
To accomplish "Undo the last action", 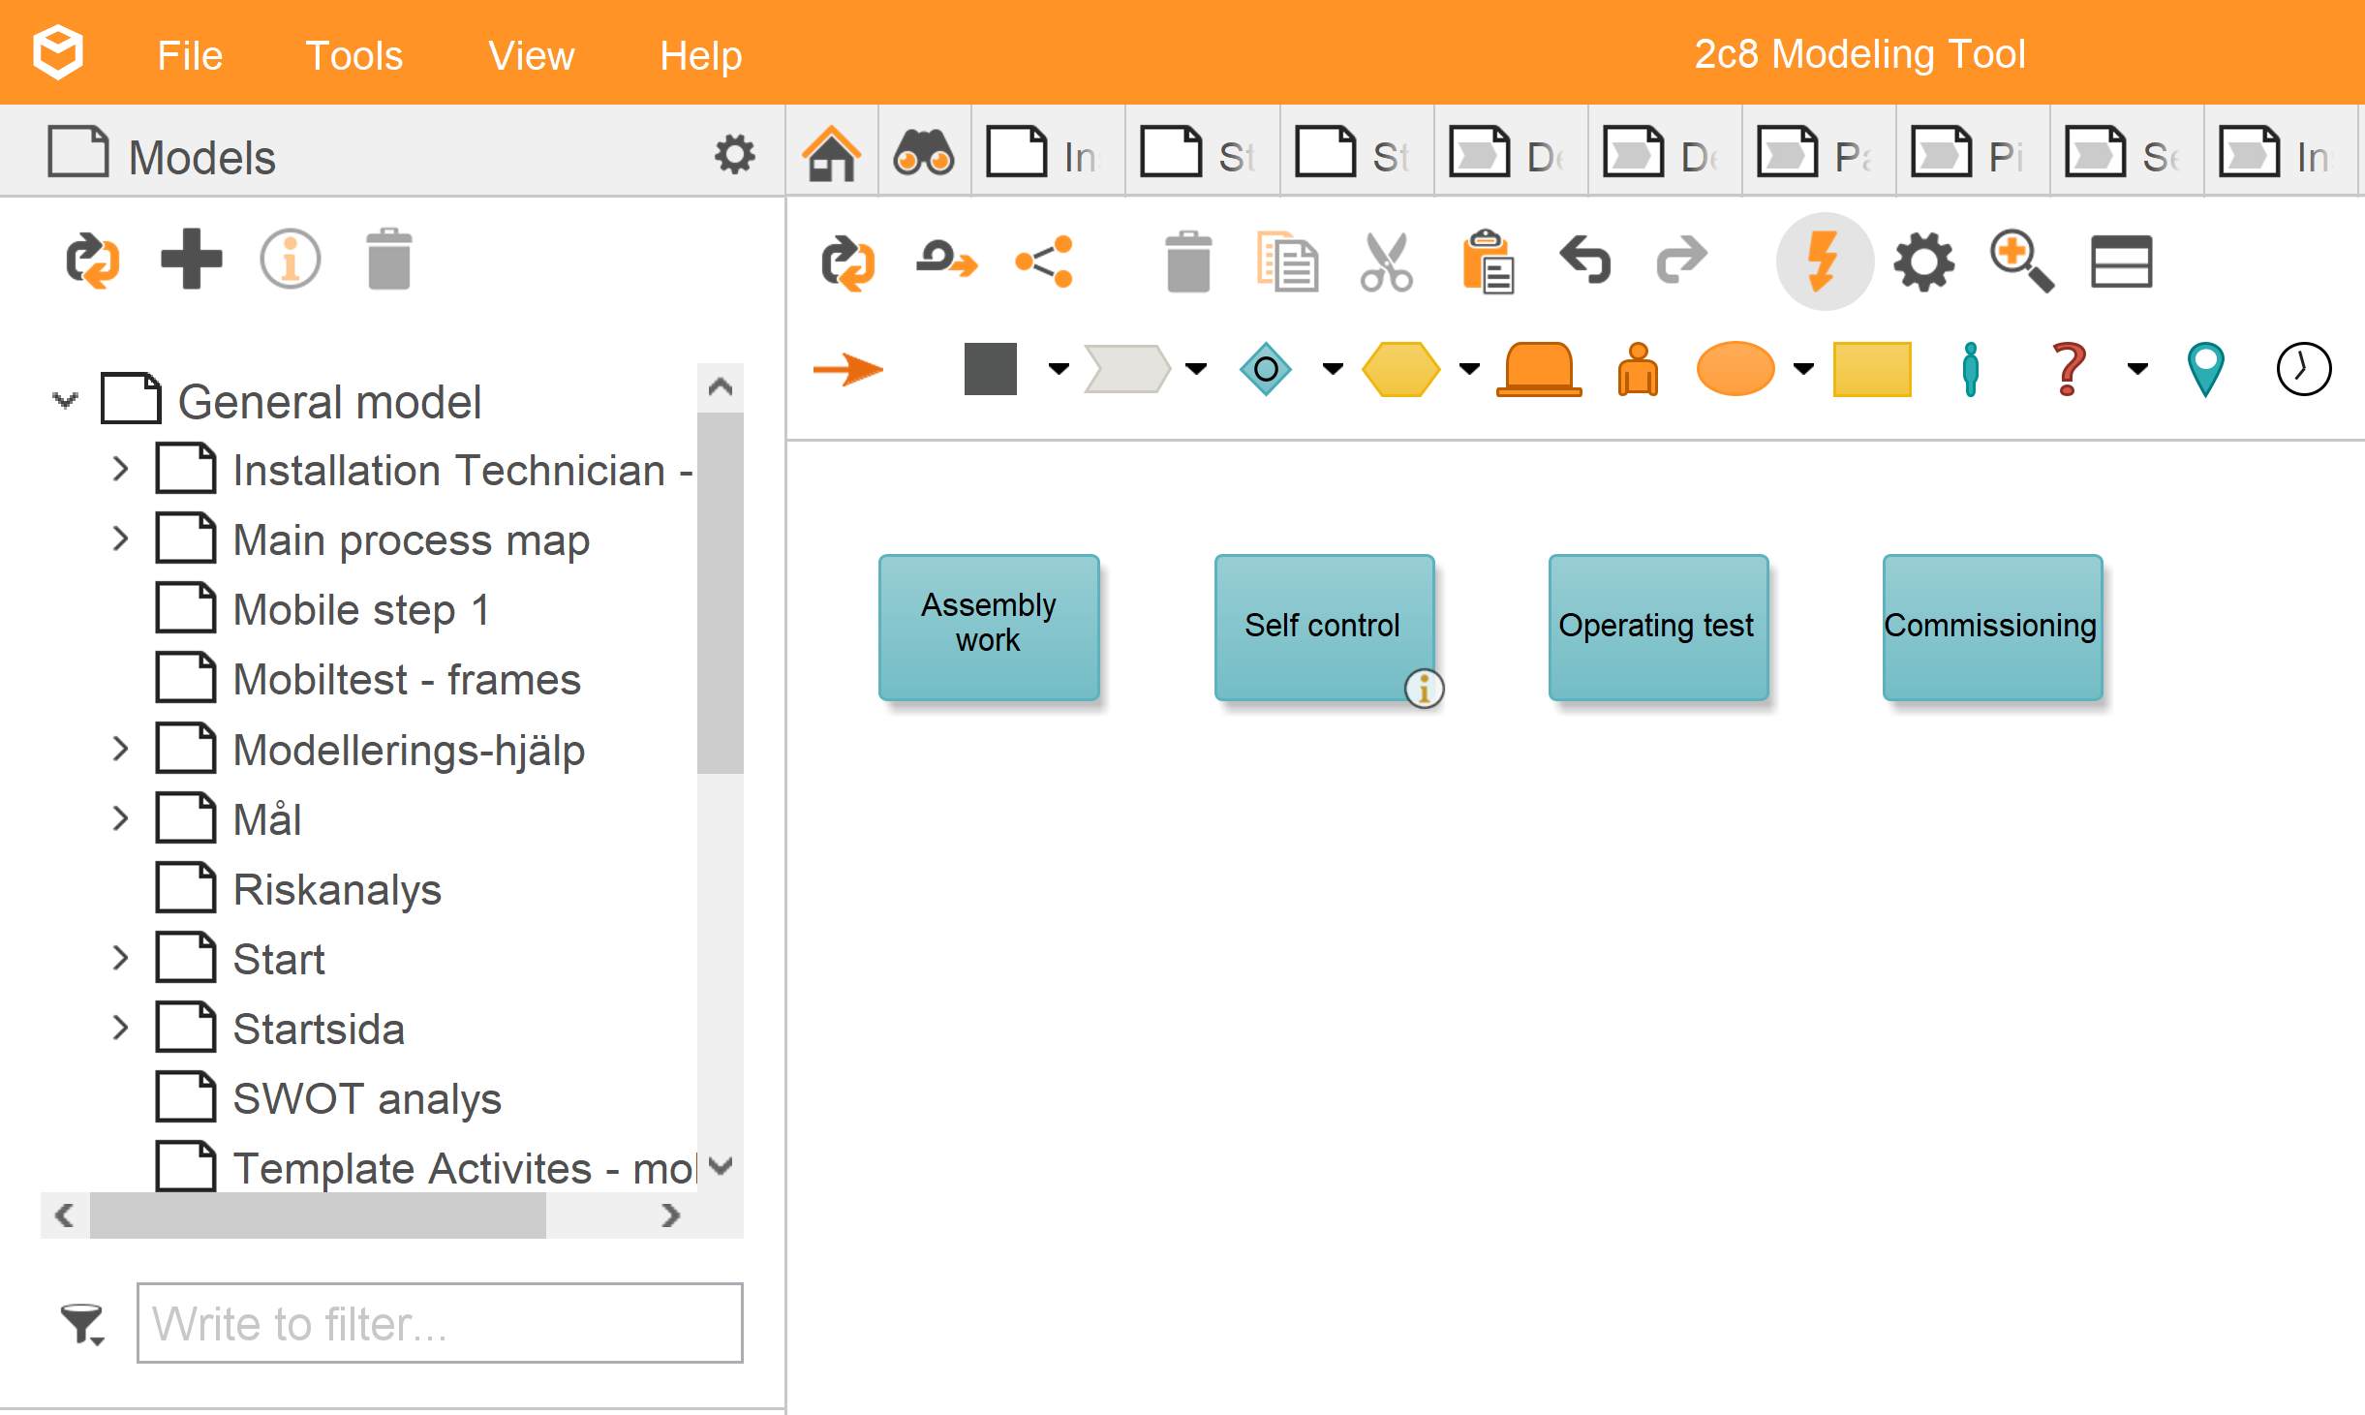I will [1585, 261].
